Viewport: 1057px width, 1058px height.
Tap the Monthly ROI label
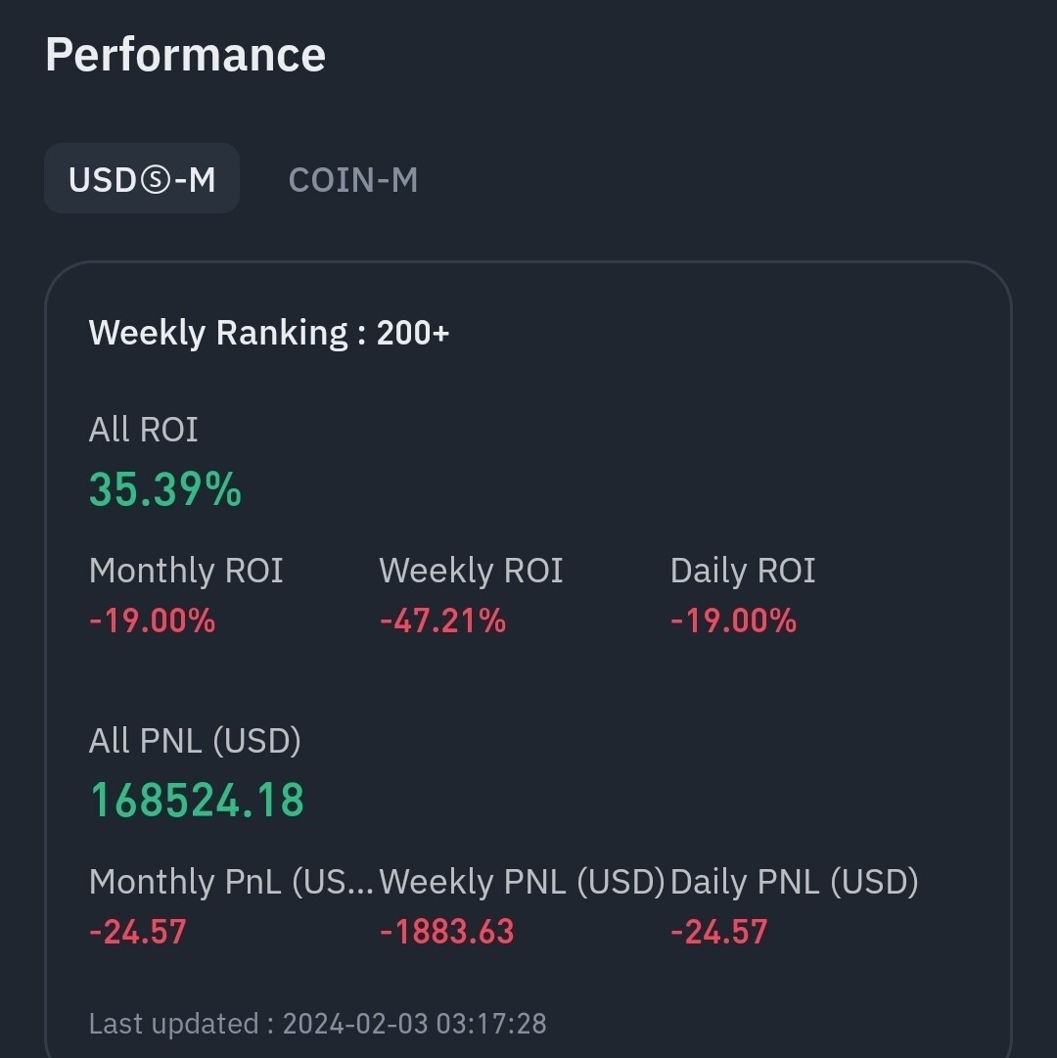click(186, 571)
